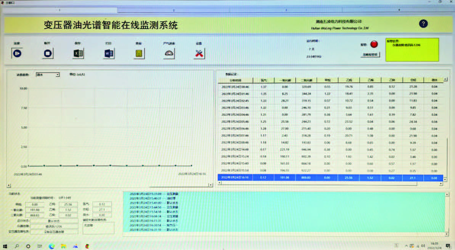
Task: Select the 2022年3月24日07:46 data row
Action: (331, 135)
